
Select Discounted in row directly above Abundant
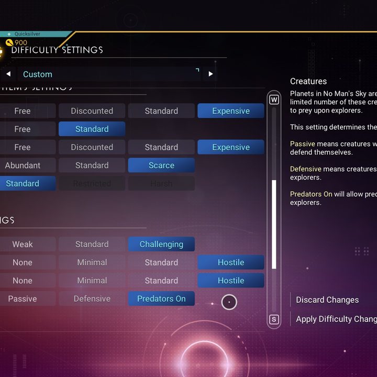(x=92, y=147)
